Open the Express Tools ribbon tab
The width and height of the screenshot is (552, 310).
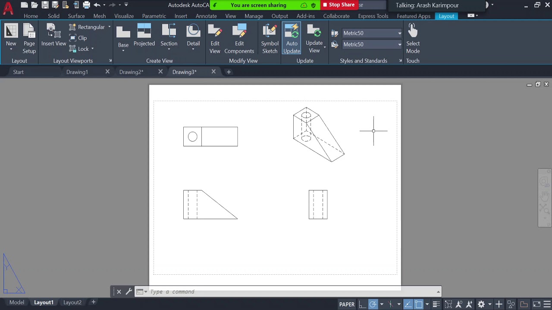click(x=373, y=16)
